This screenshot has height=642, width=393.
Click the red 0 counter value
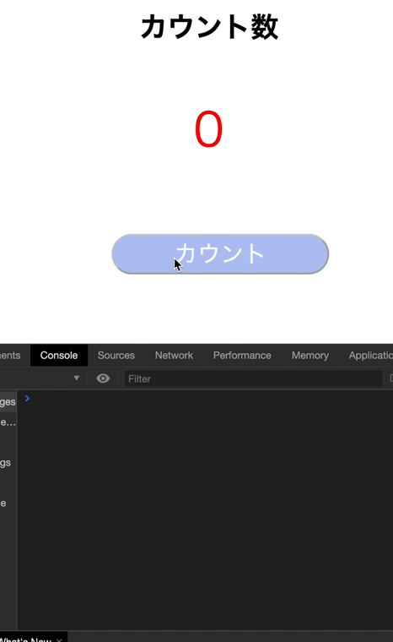click(x=208, y=129)
